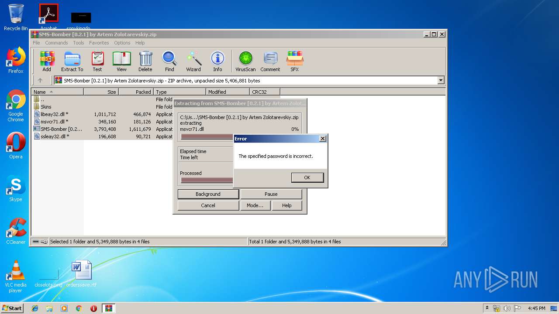Click Internet Explorer taskbar icon
Image resolution: width=559 pixels, height=314 pixels.
(x=35, y=308)
